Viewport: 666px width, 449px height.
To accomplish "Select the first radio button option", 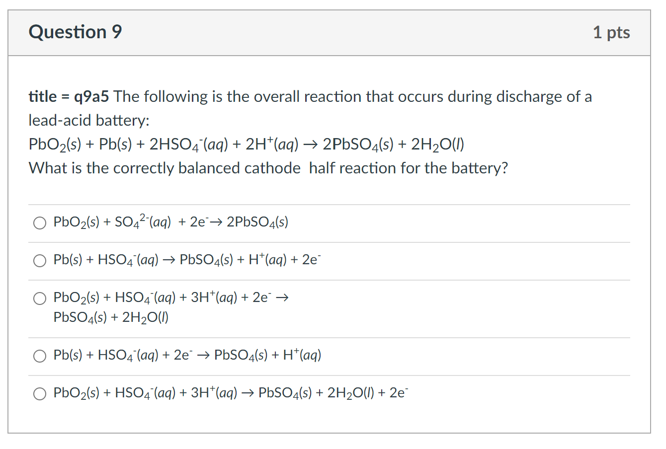I will [x=40, y=223].
